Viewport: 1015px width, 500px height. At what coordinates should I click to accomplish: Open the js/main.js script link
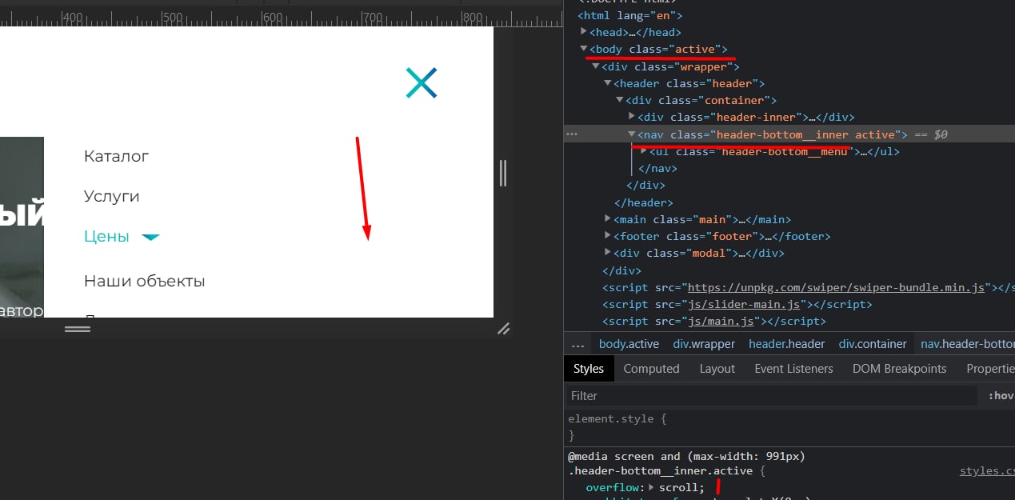click(721, 321)
